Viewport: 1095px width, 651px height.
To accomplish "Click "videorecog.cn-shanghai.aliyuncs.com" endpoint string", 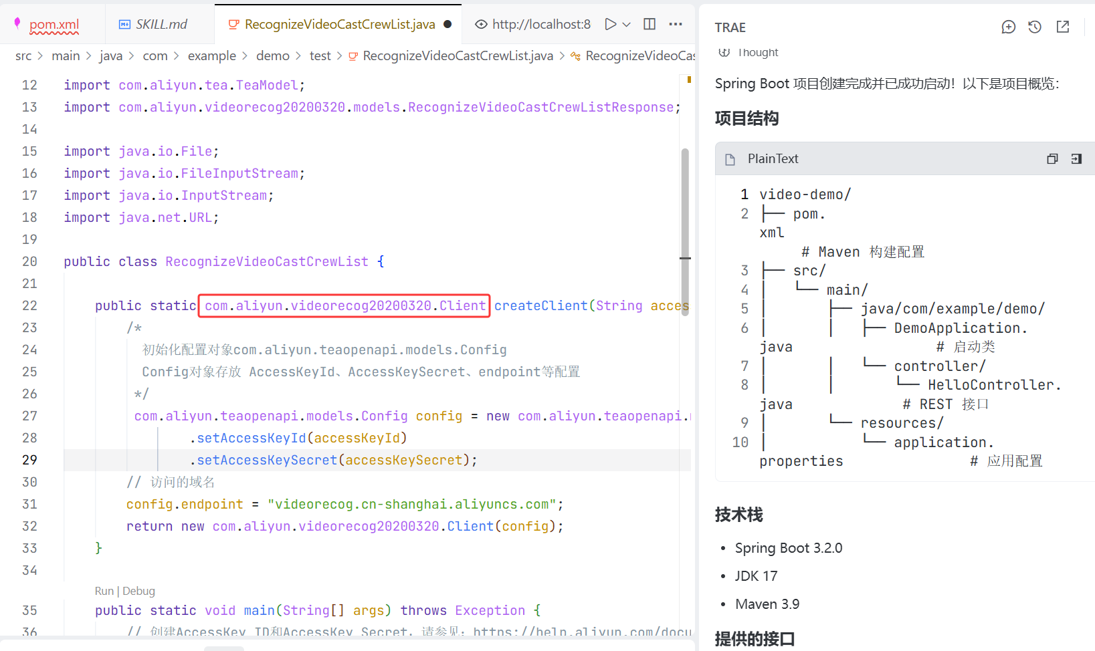I will click(412, 504).
